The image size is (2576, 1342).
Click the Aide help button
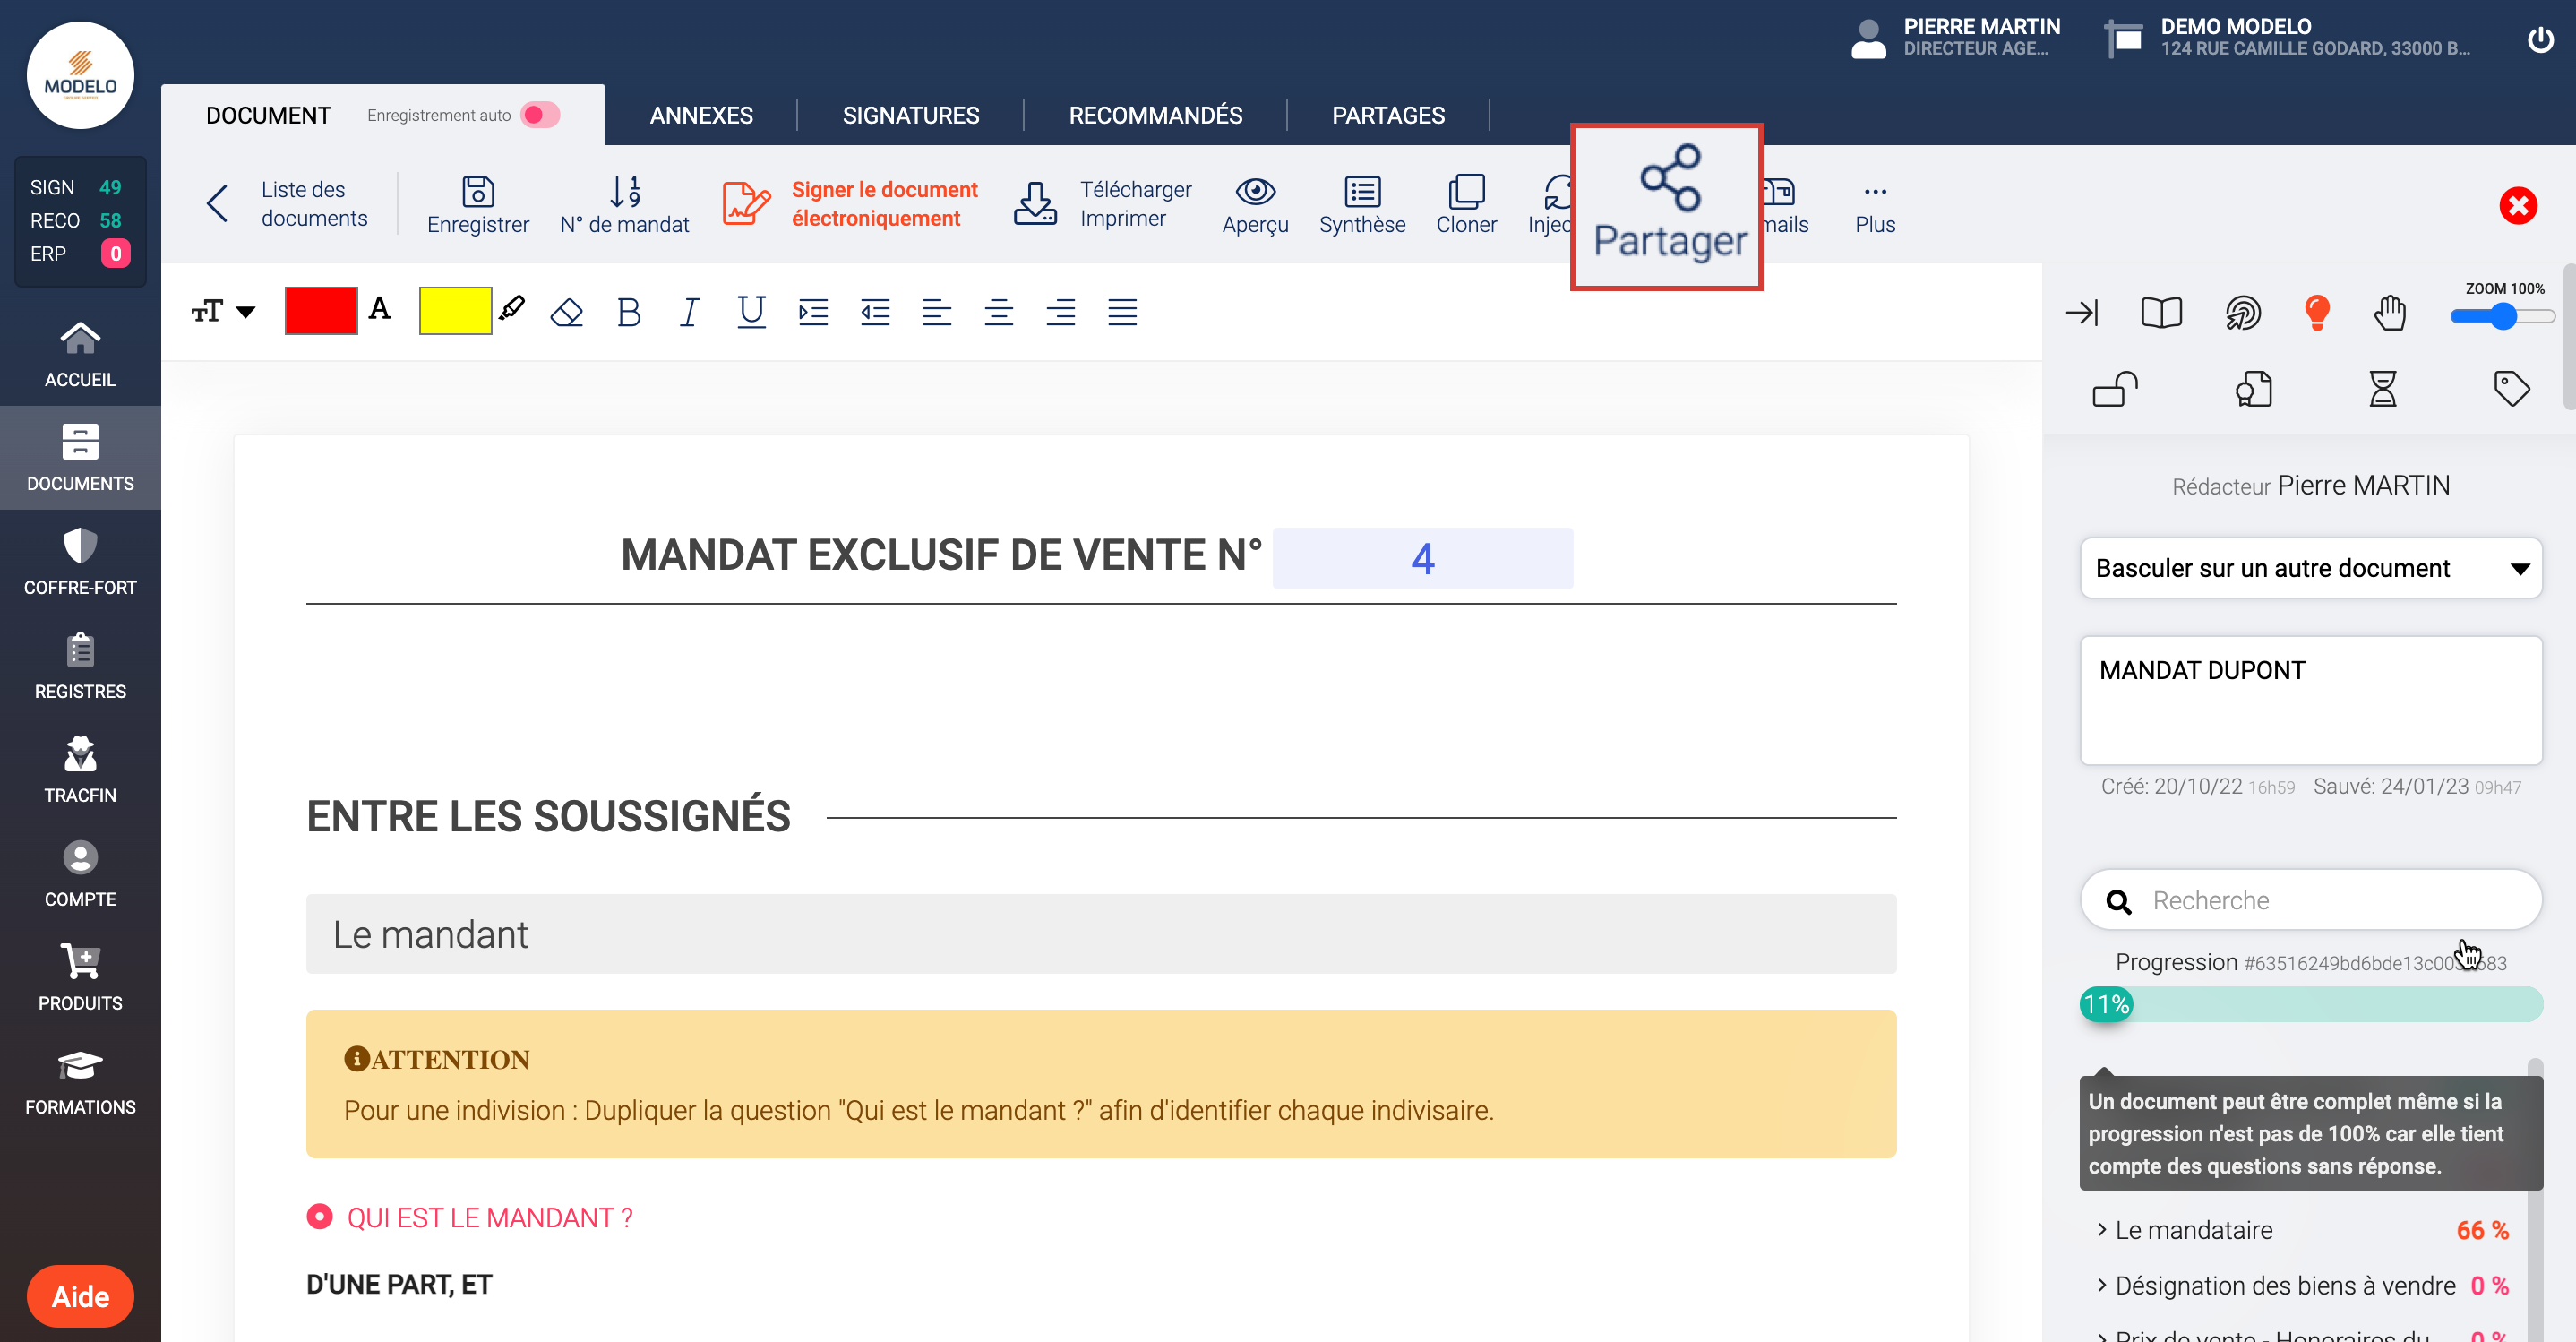(80, 1296)
